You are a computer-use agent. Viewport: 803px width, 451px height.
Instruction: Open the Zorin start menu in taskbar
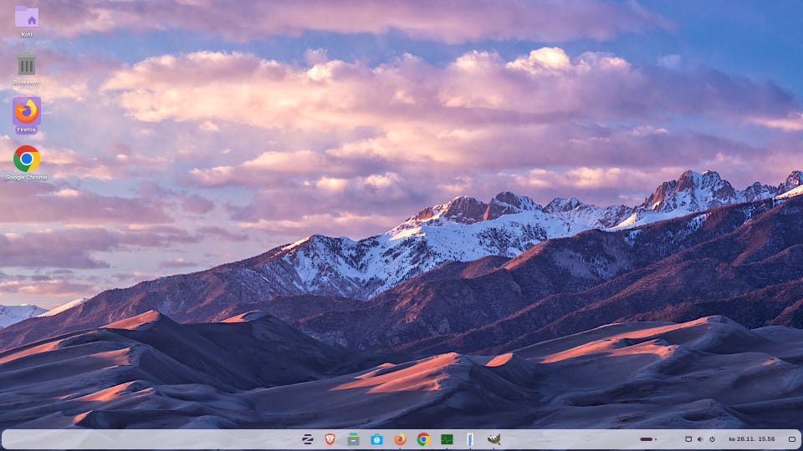tap(307, 439)
